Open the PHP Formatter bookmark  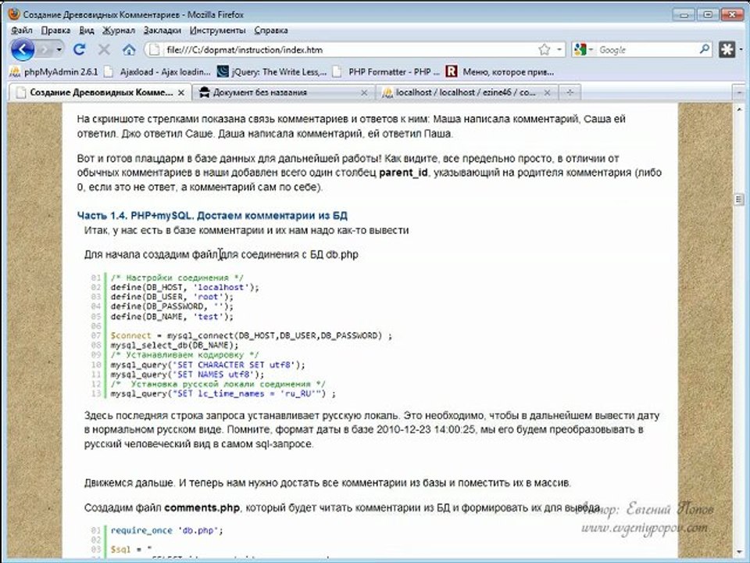(387, 72)
